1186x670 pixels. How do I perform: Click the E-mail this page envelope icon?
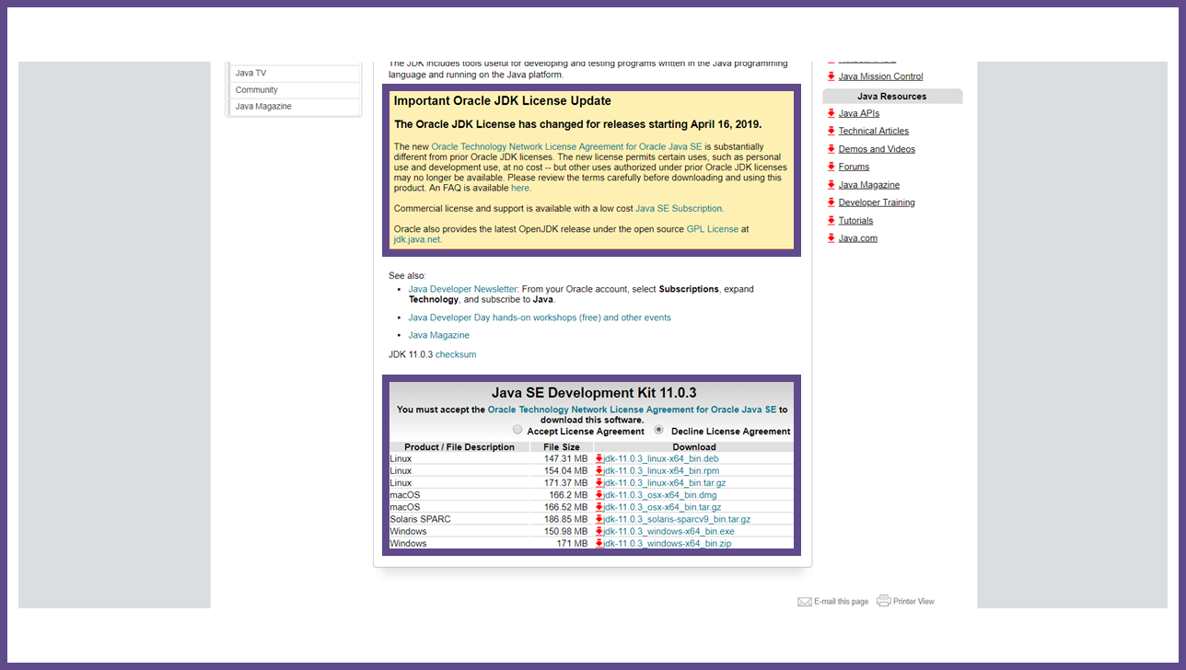coord(805,602)
